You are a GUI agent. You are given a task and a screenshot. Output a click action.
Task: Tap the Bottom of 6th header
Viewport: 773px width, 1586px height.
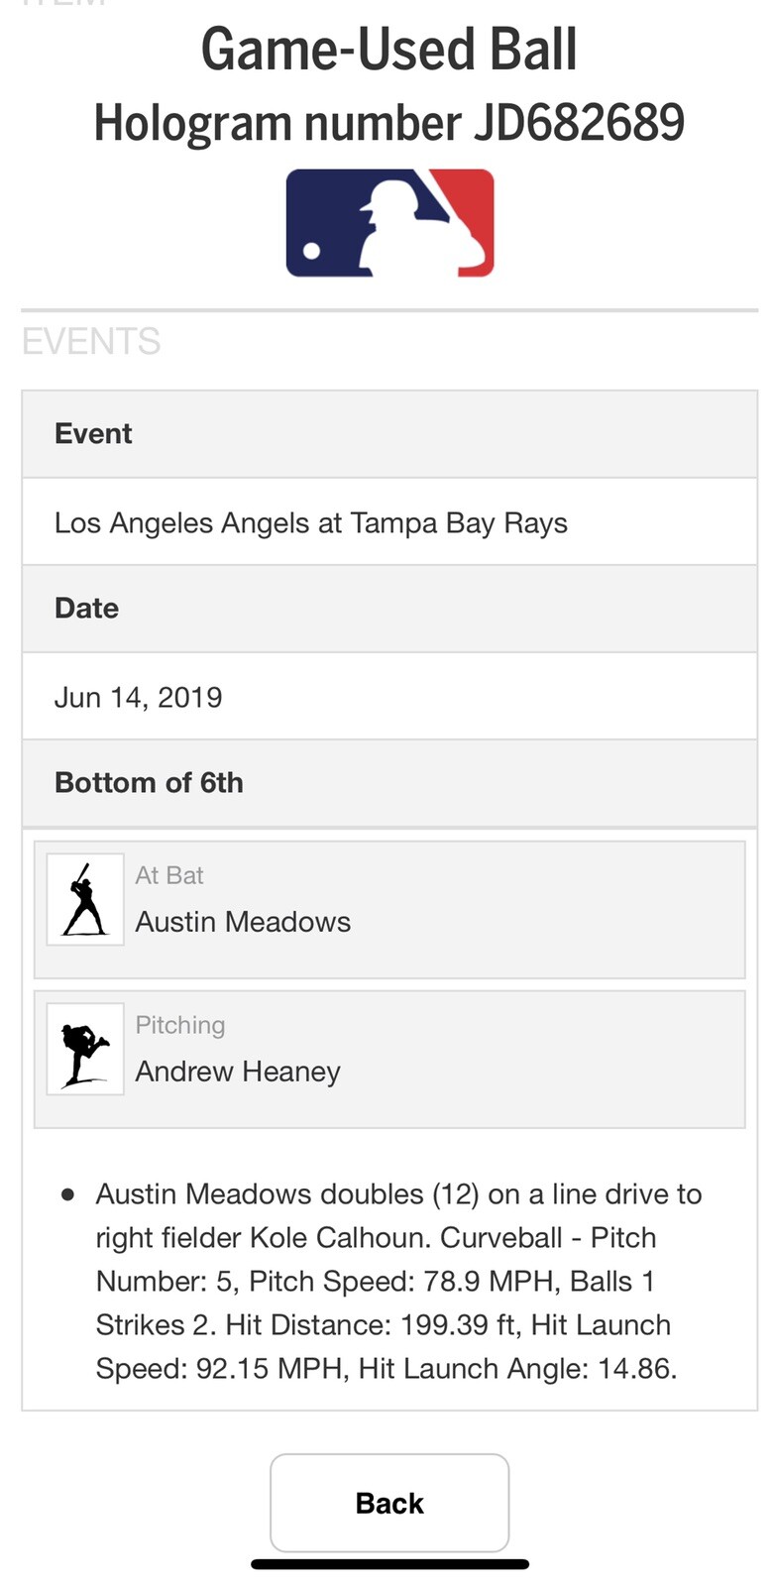pos(149,783)
